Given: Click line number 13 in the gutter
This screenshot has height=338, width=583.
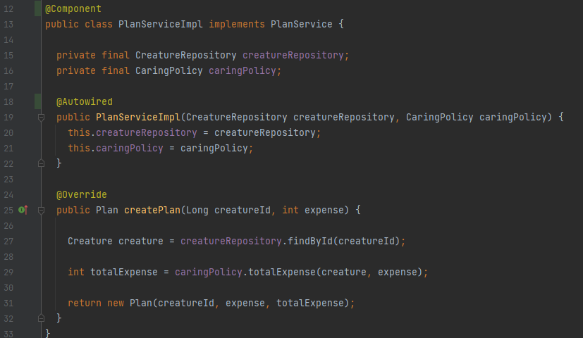Looking at the screenshot, I should [8, 25].
